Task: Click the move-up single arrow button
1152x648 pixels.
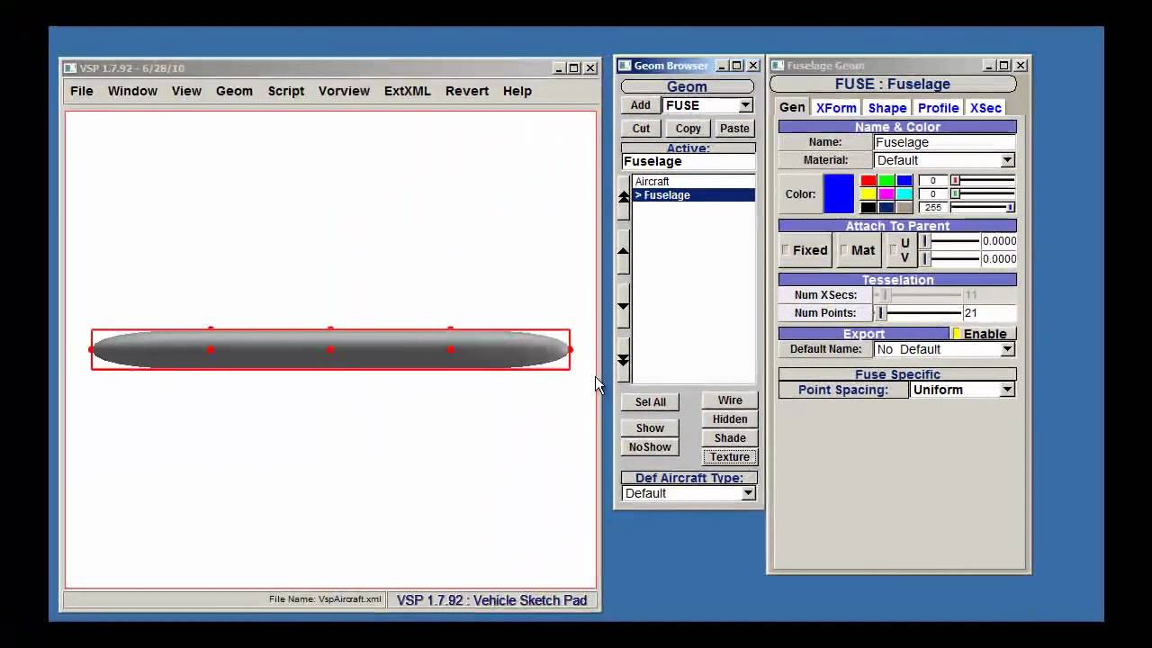Action: tap(623, 253)
